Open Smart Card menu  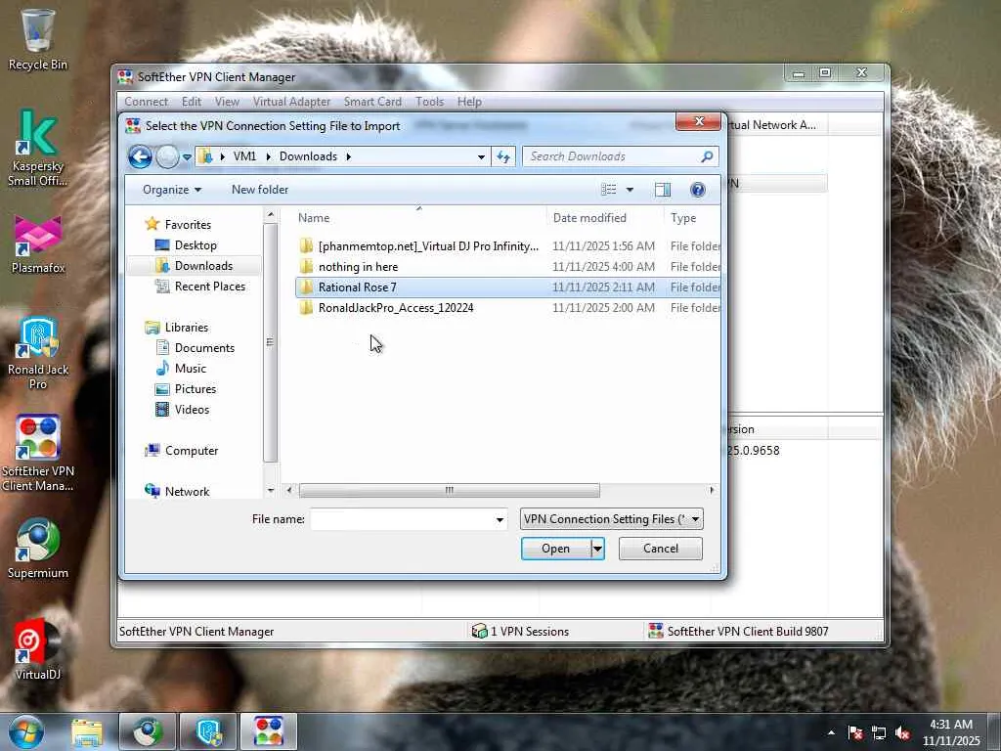[372, 102]
